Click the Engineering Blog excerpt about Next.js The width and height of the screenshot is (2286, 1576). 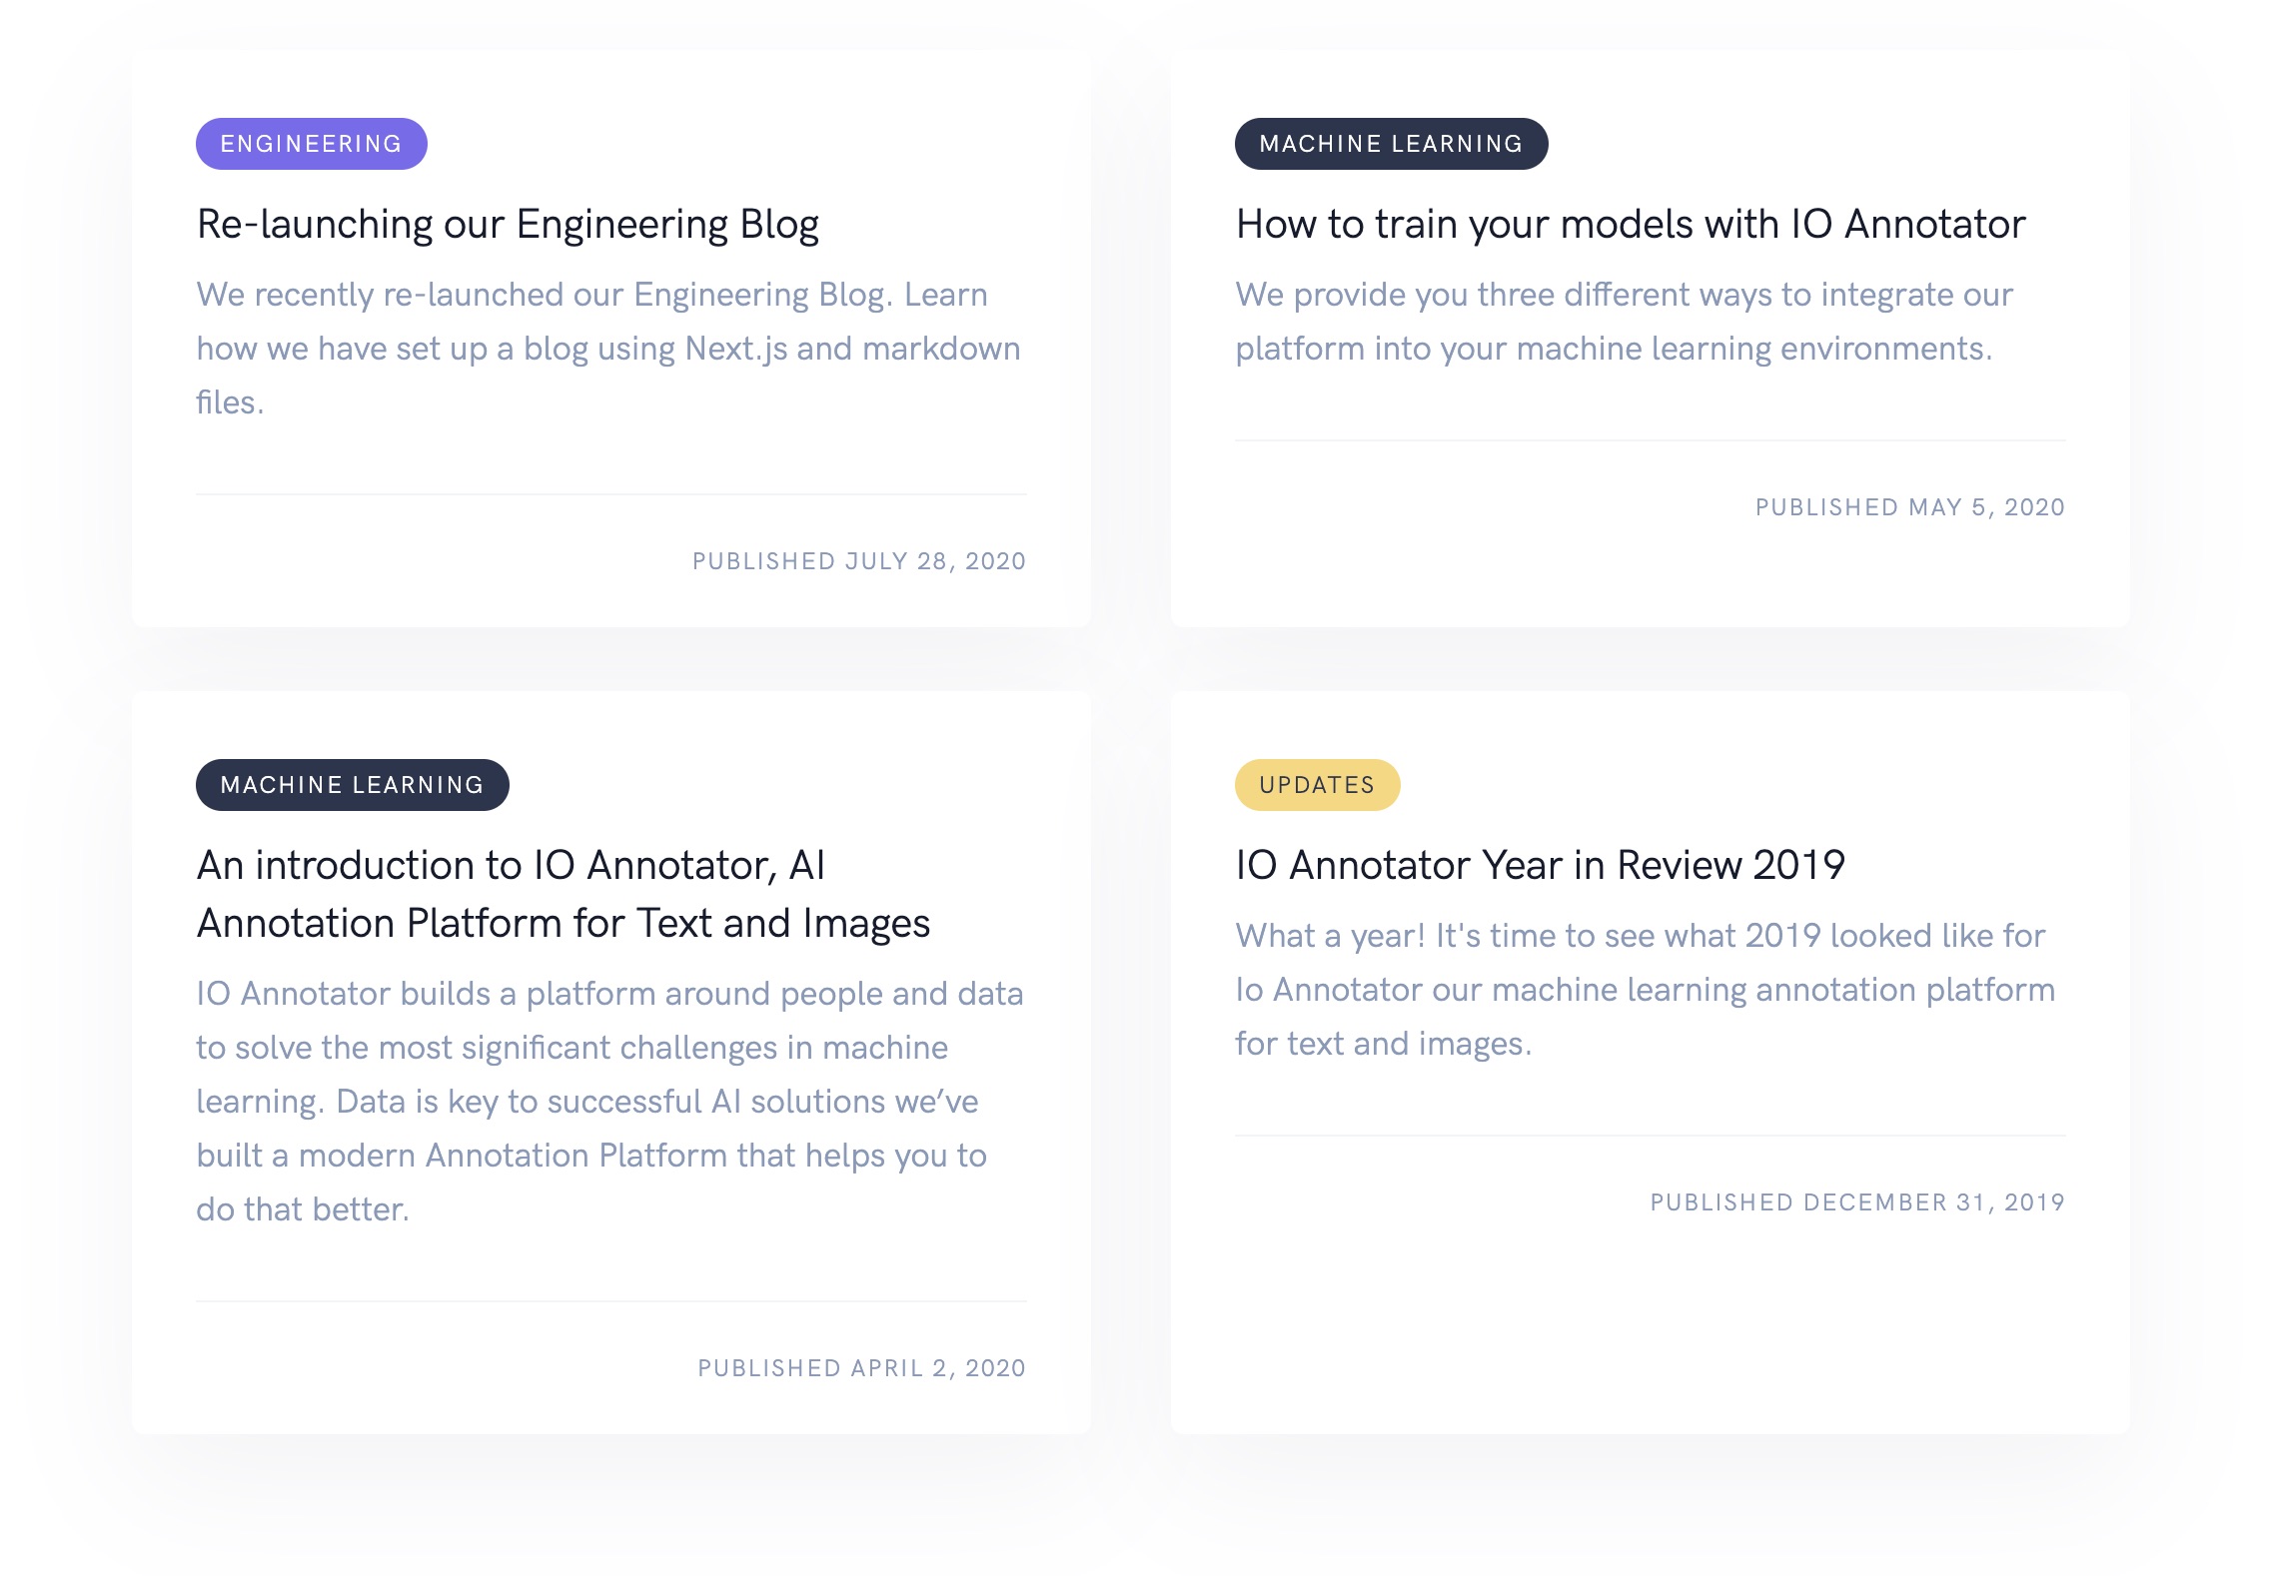[608, 349]
